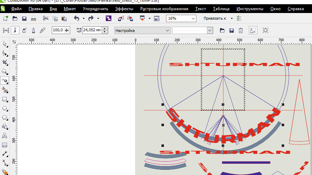The image size is (312, 175).
Task: Browse brush strokes with the folder icon in the property bar
Action: [x=222, y=30]
